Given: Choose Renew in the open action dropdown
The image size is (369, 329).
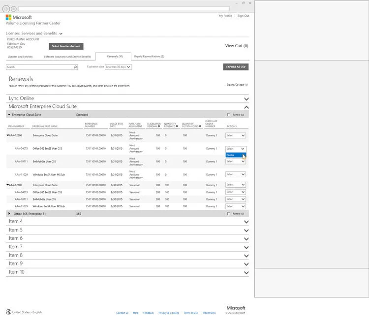Looking at the screenshot, I should click(x=236, y=155).
